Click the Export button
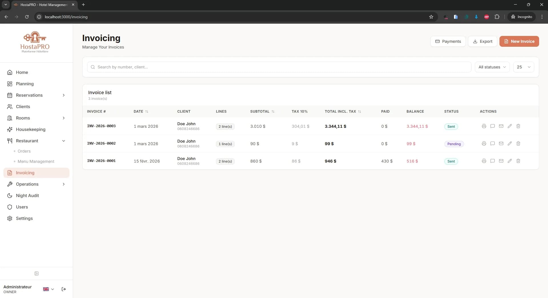This screenshot has width=548, height=298. point(482,41)
